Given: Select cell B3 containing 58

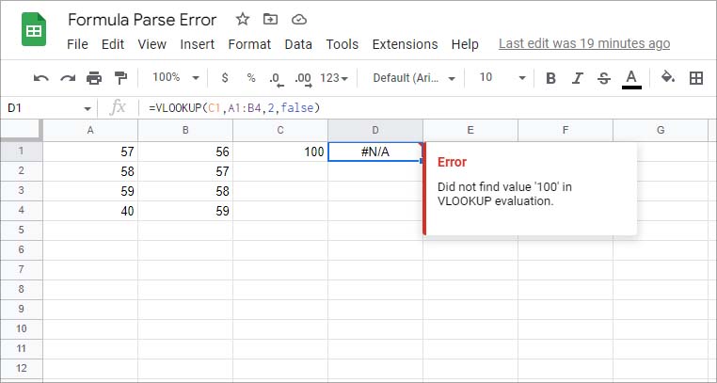Looking at the screenshot, I should coord(185,191).
